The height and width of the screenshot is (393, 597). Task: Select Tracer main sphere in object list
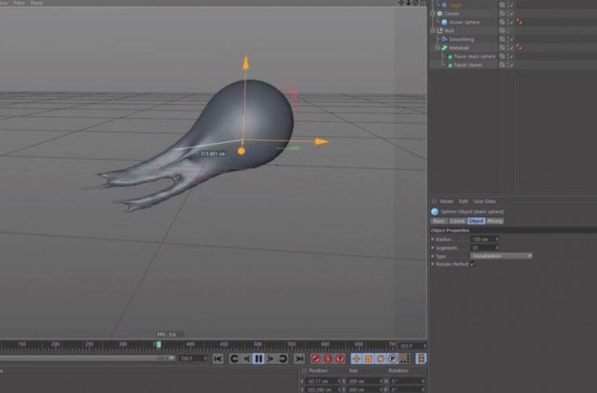474,57
